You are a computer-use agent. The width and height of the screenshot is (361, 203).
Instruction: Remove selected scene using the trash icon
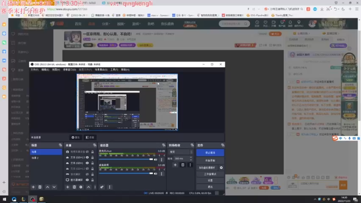[x=40, y=187]
